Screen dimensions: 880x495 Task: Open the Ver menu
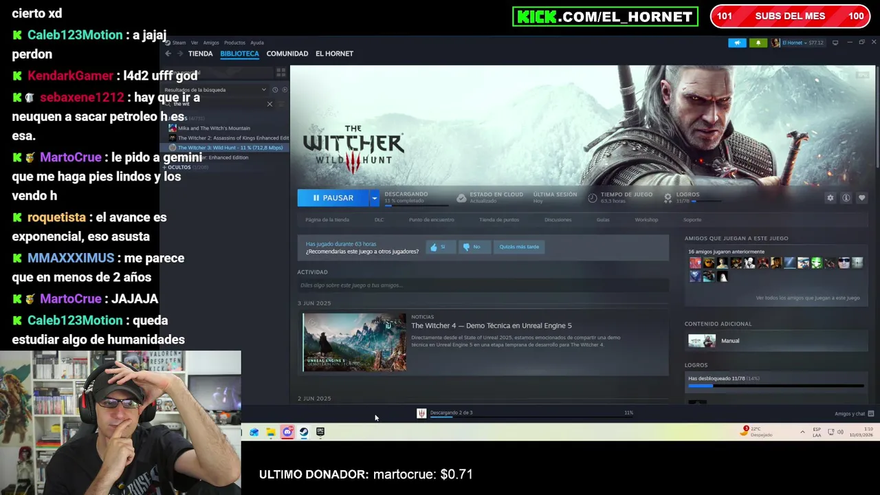[195, 43]
